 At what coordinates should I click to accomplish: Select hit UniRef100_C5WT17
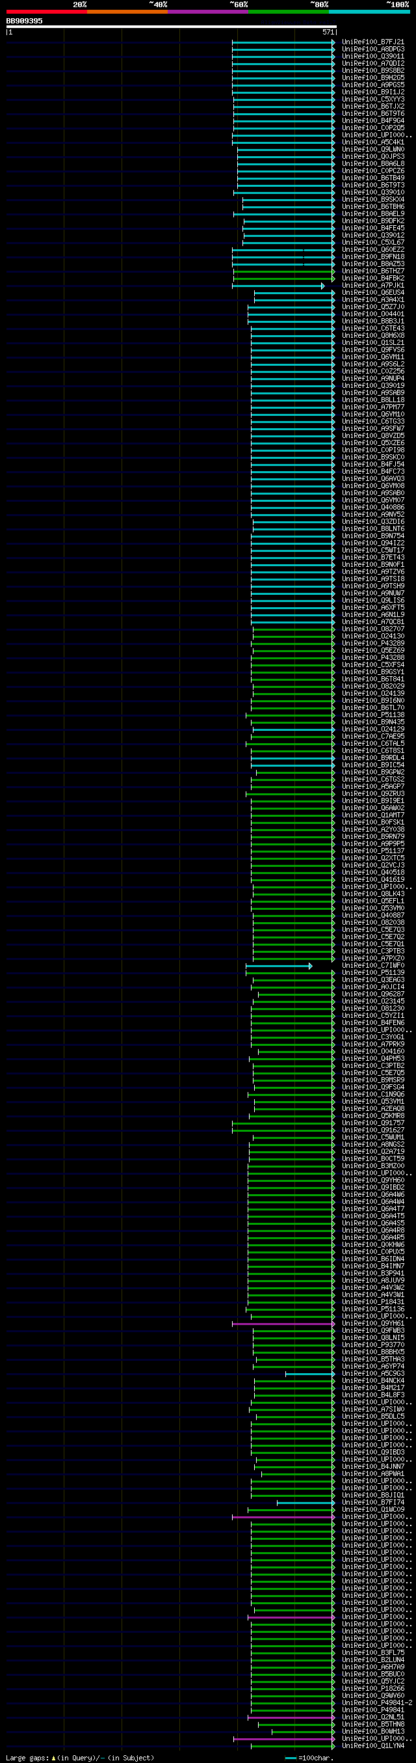coord(373,551)
